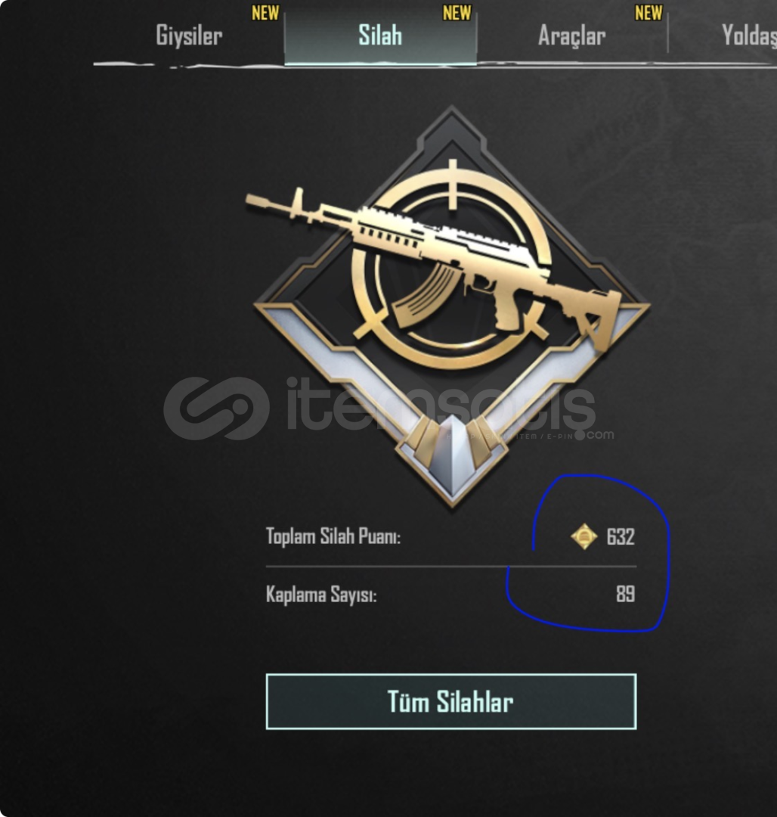The height and width of the screenshot is (817, 777).
Task: Click the NEW badge above Silah
Action: tap(457, 13)
